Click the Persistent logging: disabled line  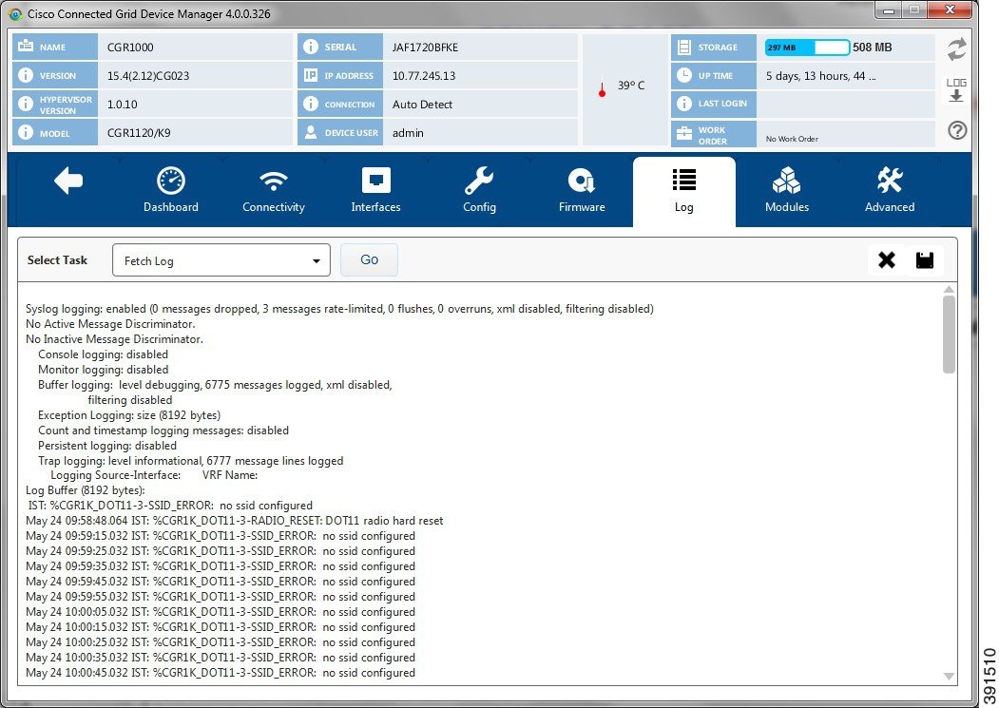(x=107, y=446)
